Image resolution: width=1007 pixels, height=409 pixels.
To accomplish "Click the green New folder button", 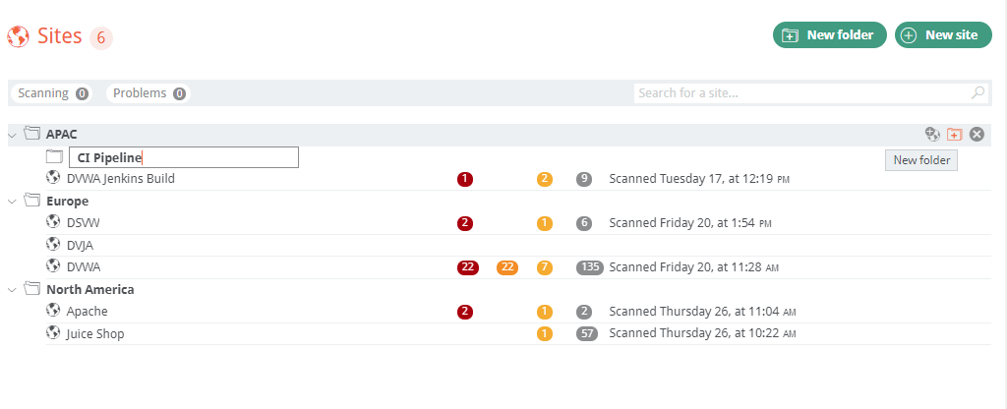I will (x=830, y=35).
